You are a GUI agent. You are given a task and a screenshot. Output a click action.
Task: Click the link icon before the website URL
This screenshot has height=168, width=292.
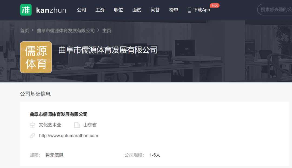pyautogui.click(x=32, y=136)
